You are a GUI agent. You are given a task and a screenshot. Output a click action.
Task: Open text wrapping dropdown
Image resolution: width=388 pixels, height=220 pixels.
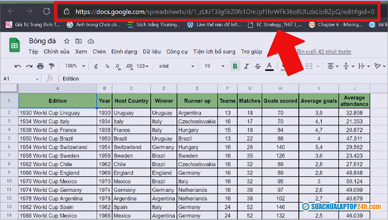(364, 66)
